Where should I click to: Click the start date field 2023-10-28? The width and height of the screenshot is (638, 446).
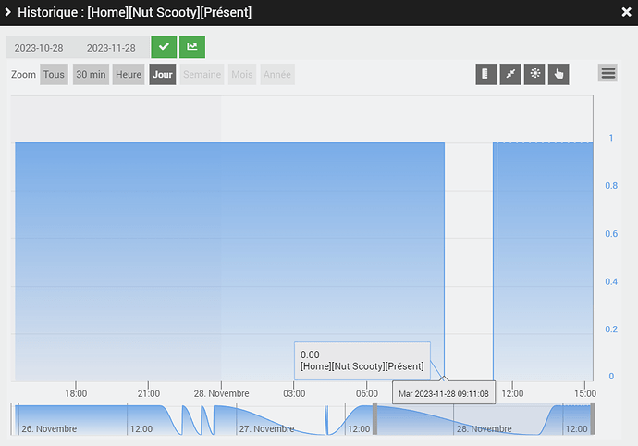(39, 48)
